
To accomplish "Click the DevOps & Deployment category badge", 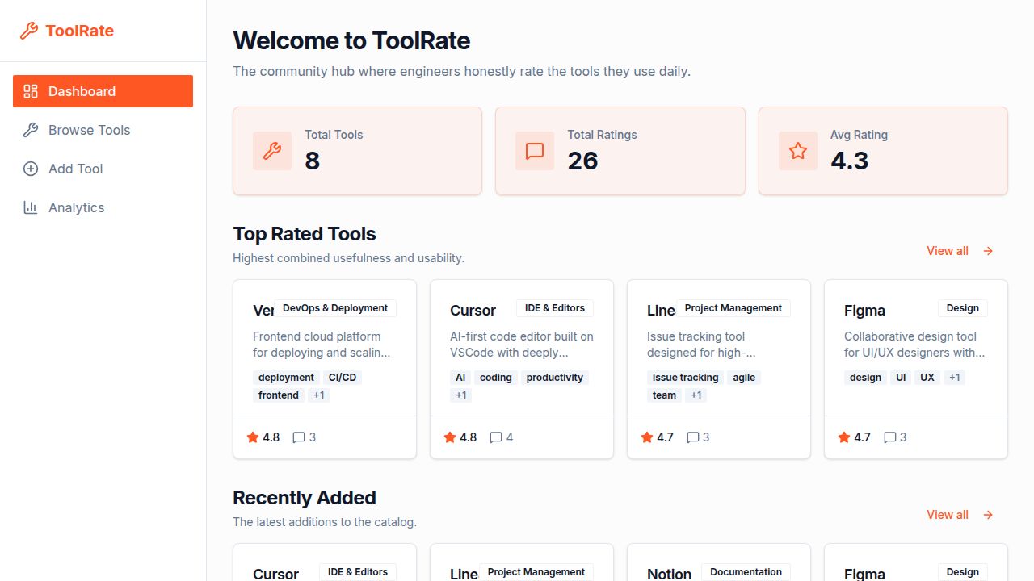I will [x=335, y=308].
